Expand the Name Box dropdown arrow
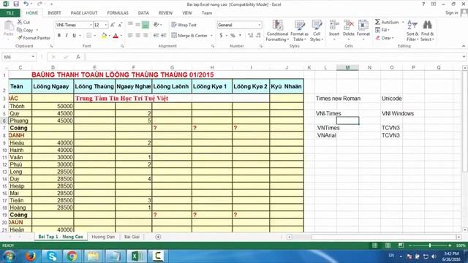 (x=33, y=57)
